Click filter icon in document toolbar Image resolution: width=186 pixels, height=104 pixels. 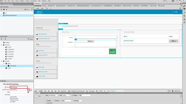point(181,6)
